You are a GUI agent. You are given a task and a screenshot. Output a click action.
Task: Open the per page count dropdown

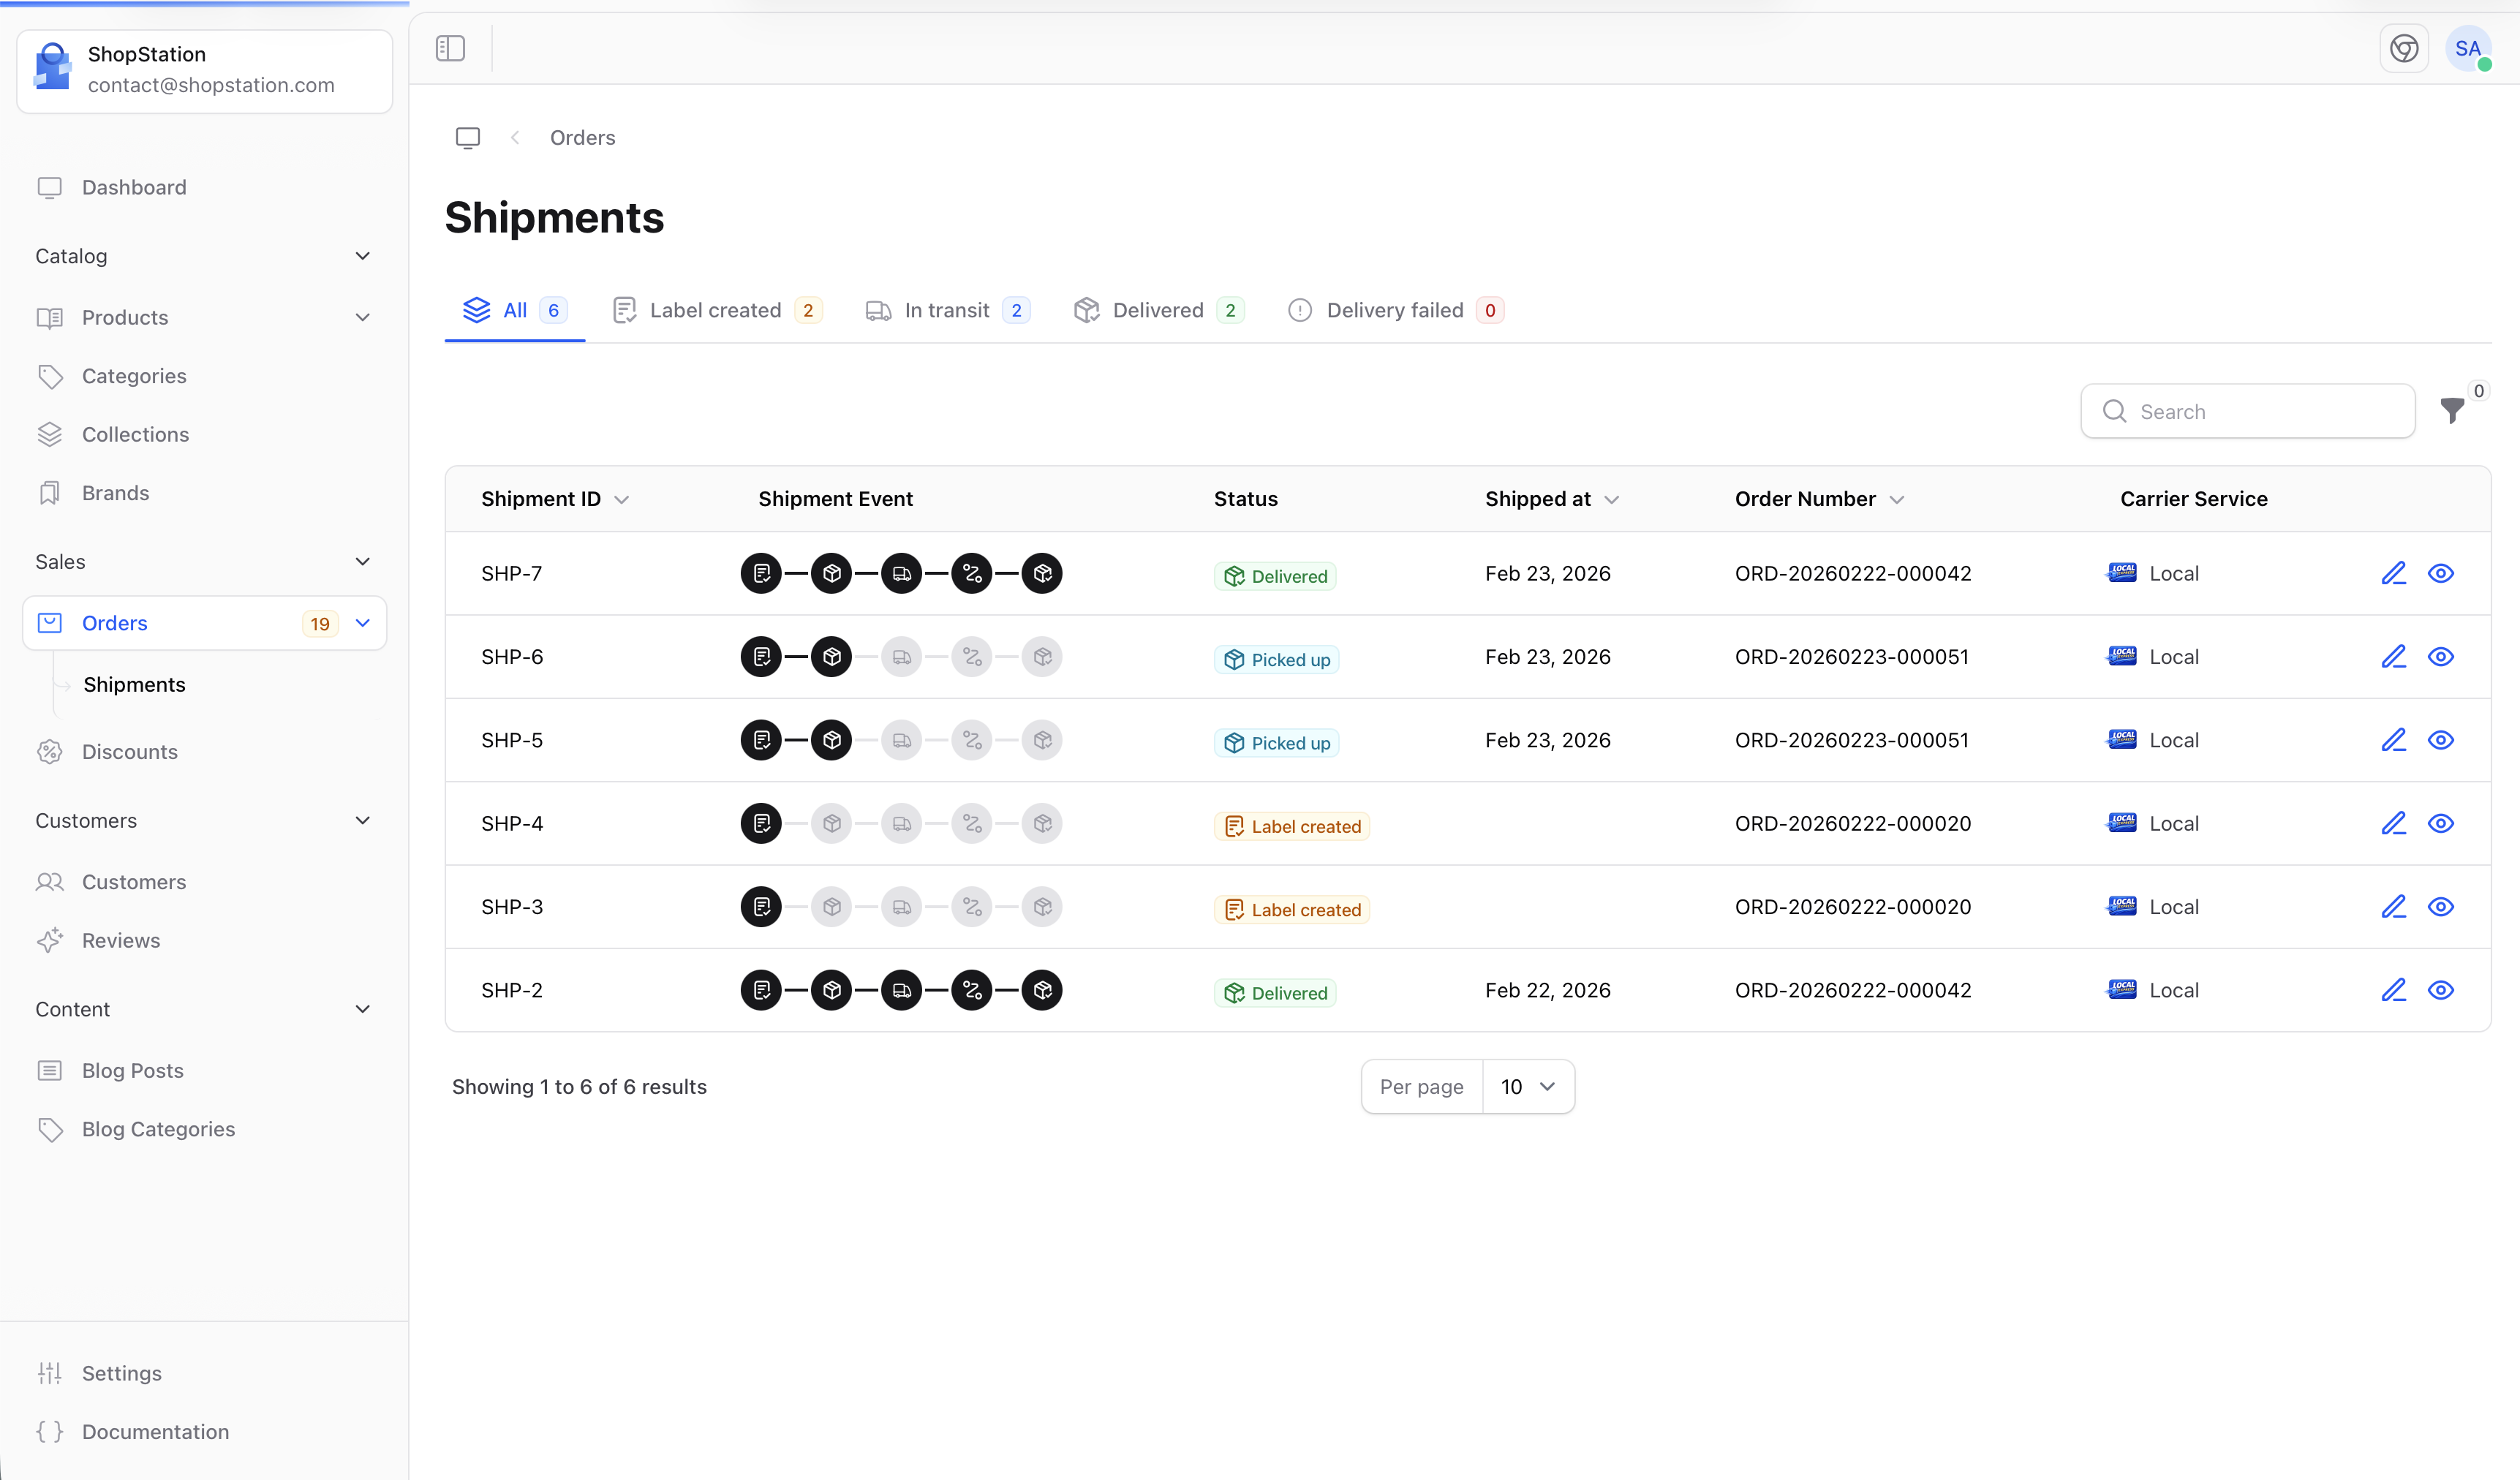[x=1528, y=1086]
